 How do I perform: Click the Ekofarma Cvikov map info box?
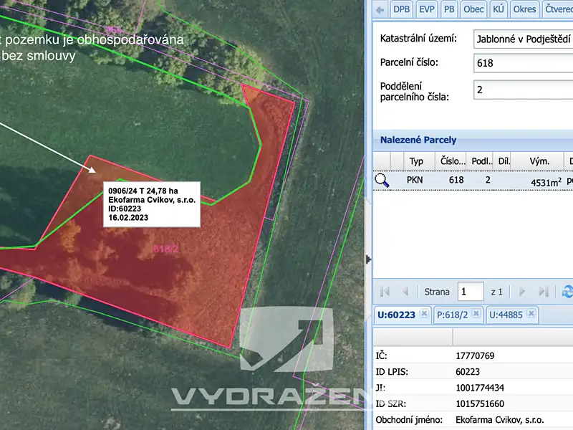click(x=152, y=204)
